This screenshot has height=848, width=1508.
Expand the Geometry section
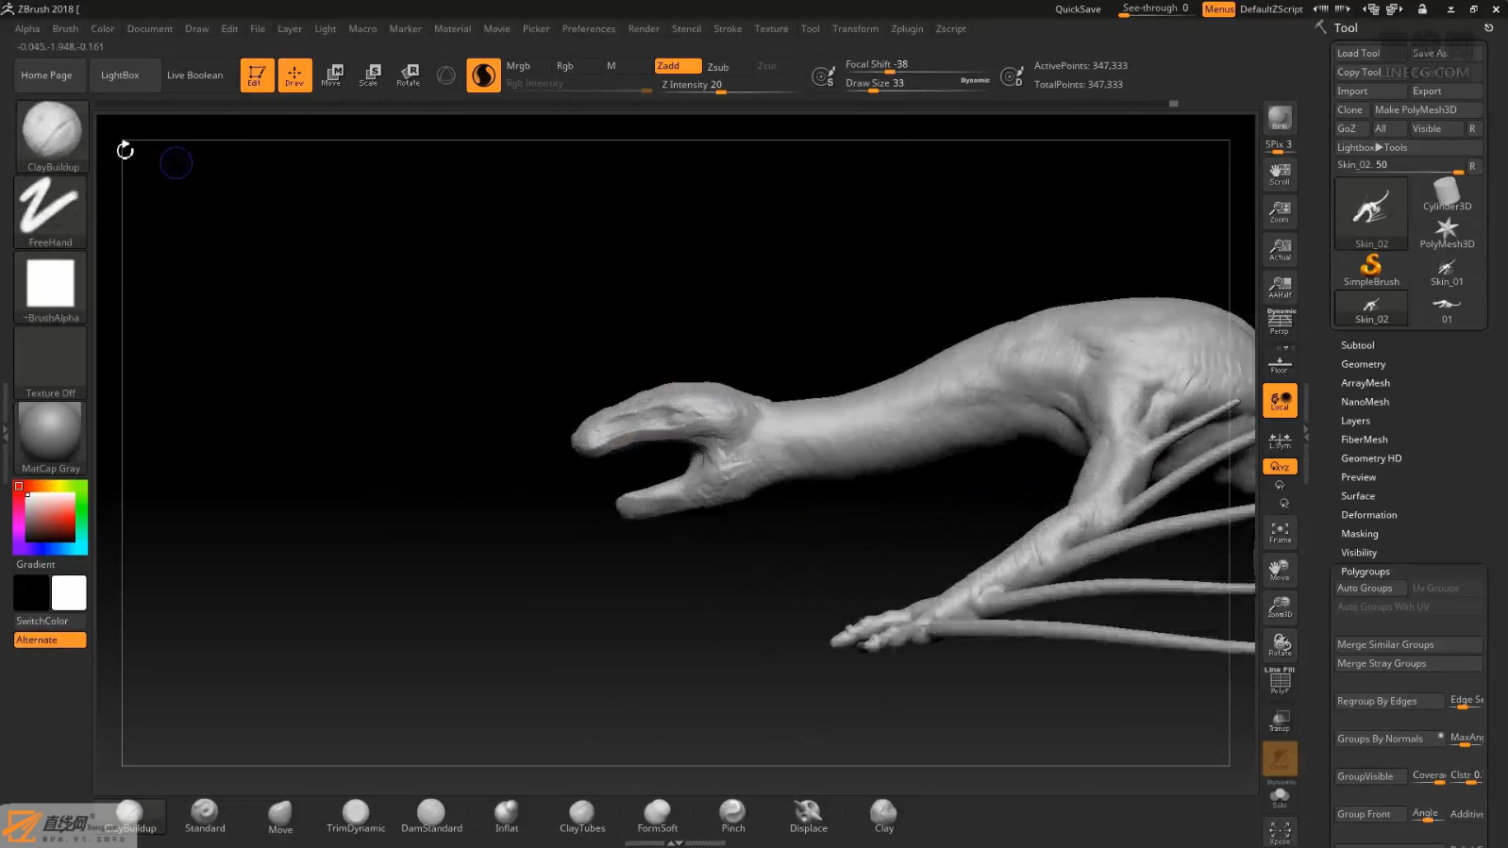[1364, 364]
